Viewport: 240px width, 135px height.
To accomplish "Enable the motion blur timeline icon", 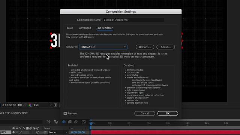I will coord(76,122).
